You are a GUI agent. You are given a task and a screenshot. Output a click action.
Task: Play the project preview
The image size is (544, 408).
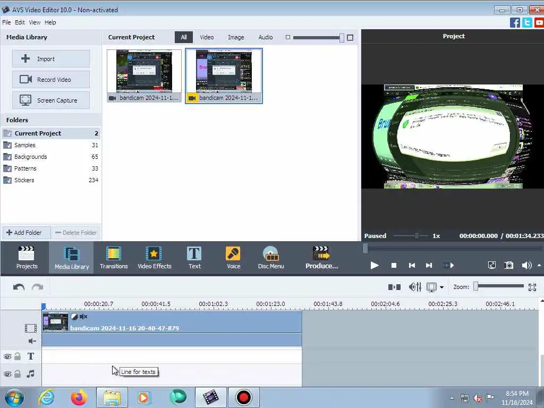375,266
